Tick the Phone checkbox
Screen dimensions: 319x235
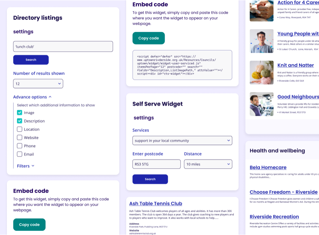tap(20, 146)
